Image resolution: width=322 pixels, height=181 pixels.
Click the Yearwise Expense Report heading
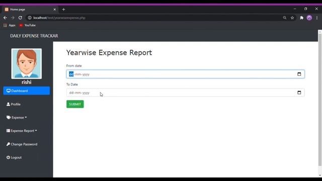(109, 52)
